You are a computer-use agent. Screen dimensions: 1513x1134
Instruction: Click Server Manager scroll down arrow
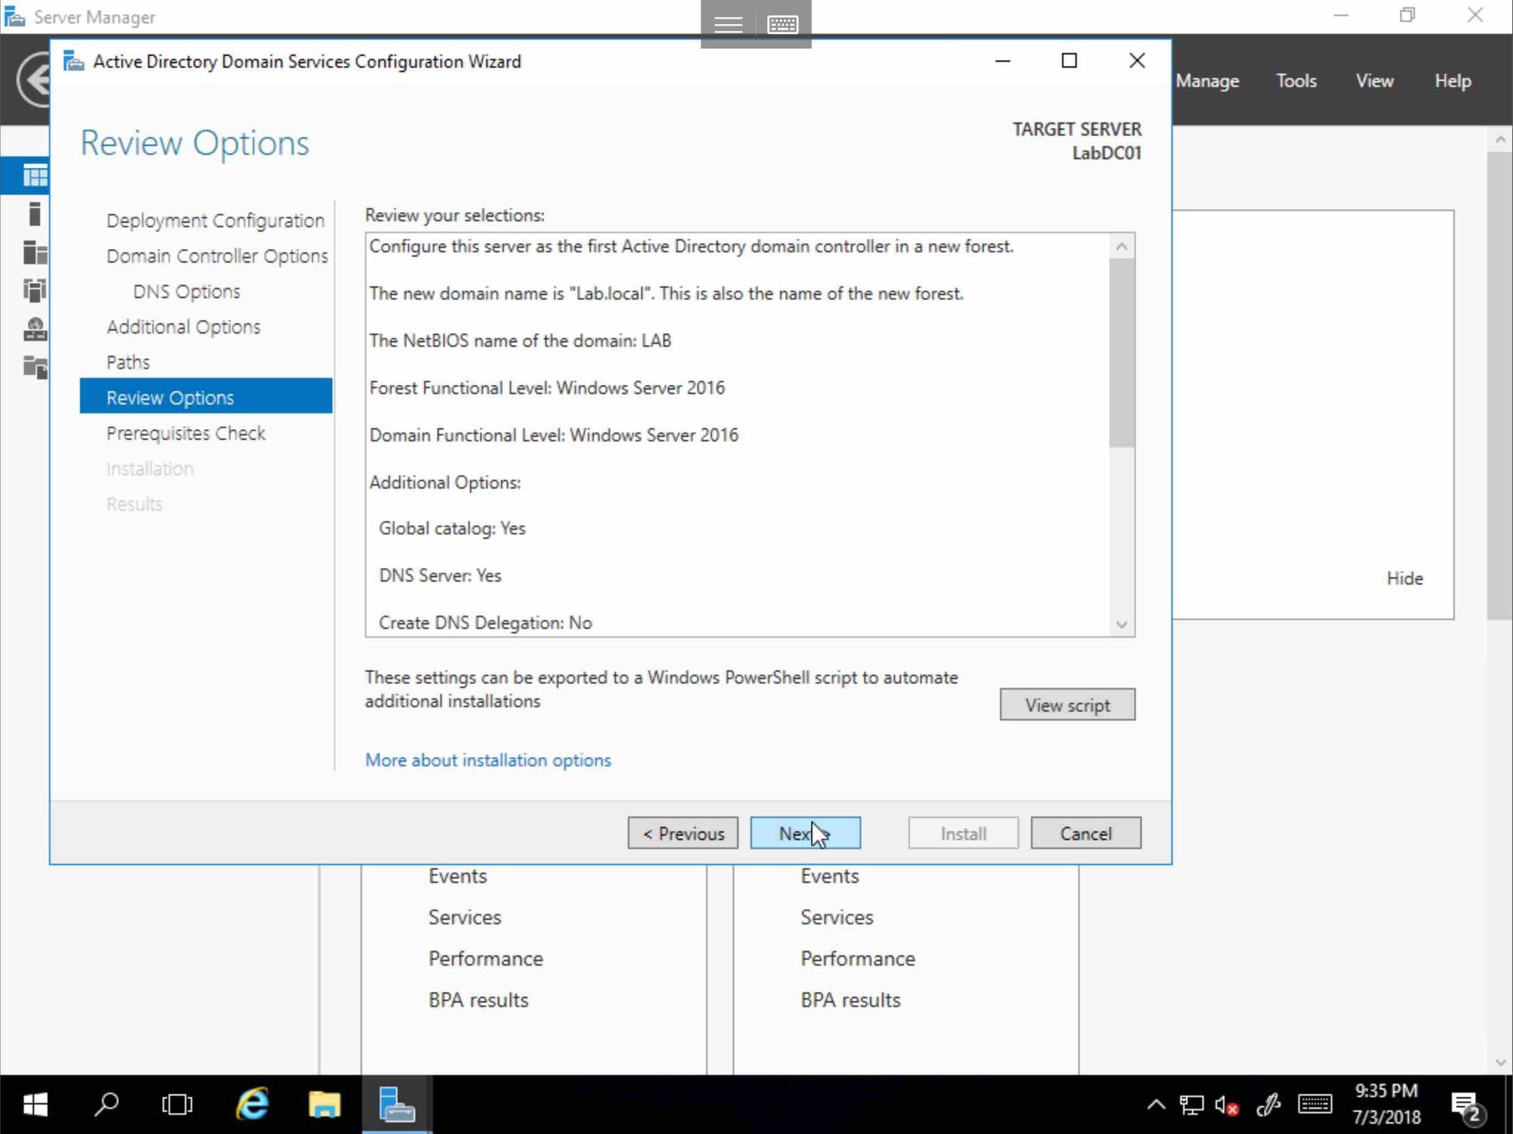tap(1500, 1062)
